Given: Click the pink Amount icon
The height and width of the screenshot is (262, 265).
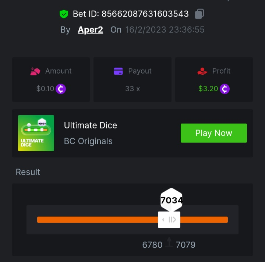Looking at the screenshot, I should [x=35, y=71].
